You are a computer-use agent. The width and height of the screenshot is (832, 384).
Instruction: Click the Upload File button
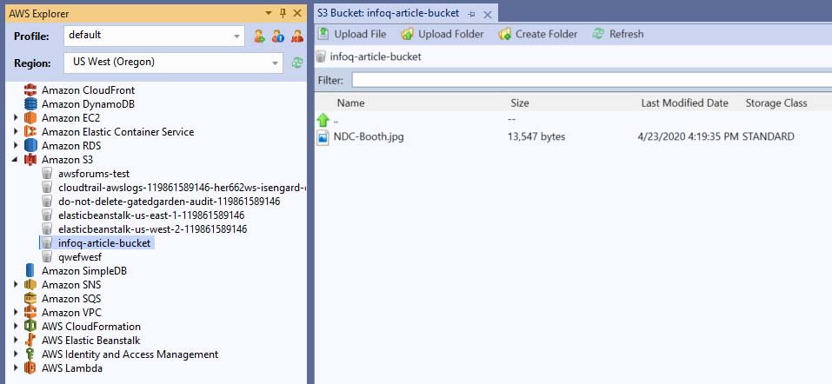352,35
